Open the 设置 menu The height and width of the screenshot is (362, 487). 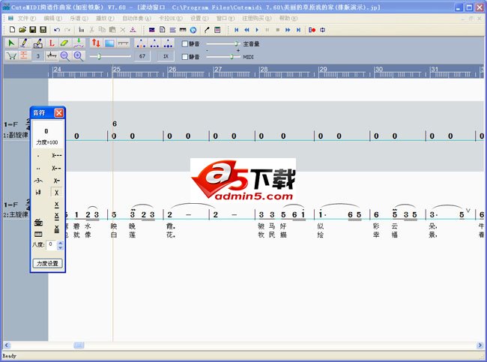199,18
